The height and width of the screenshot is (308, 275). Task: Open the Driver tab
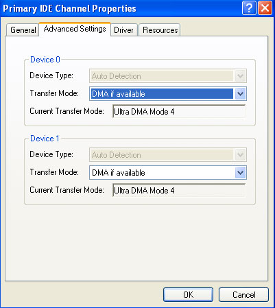(124, 30)
